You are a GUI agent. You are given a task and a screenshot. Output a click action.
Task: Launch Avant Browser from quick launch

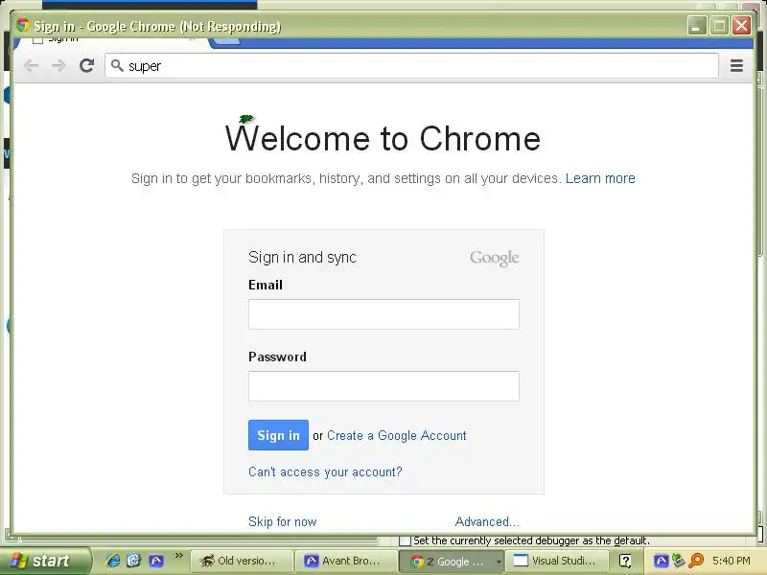[x=156, y=561]
